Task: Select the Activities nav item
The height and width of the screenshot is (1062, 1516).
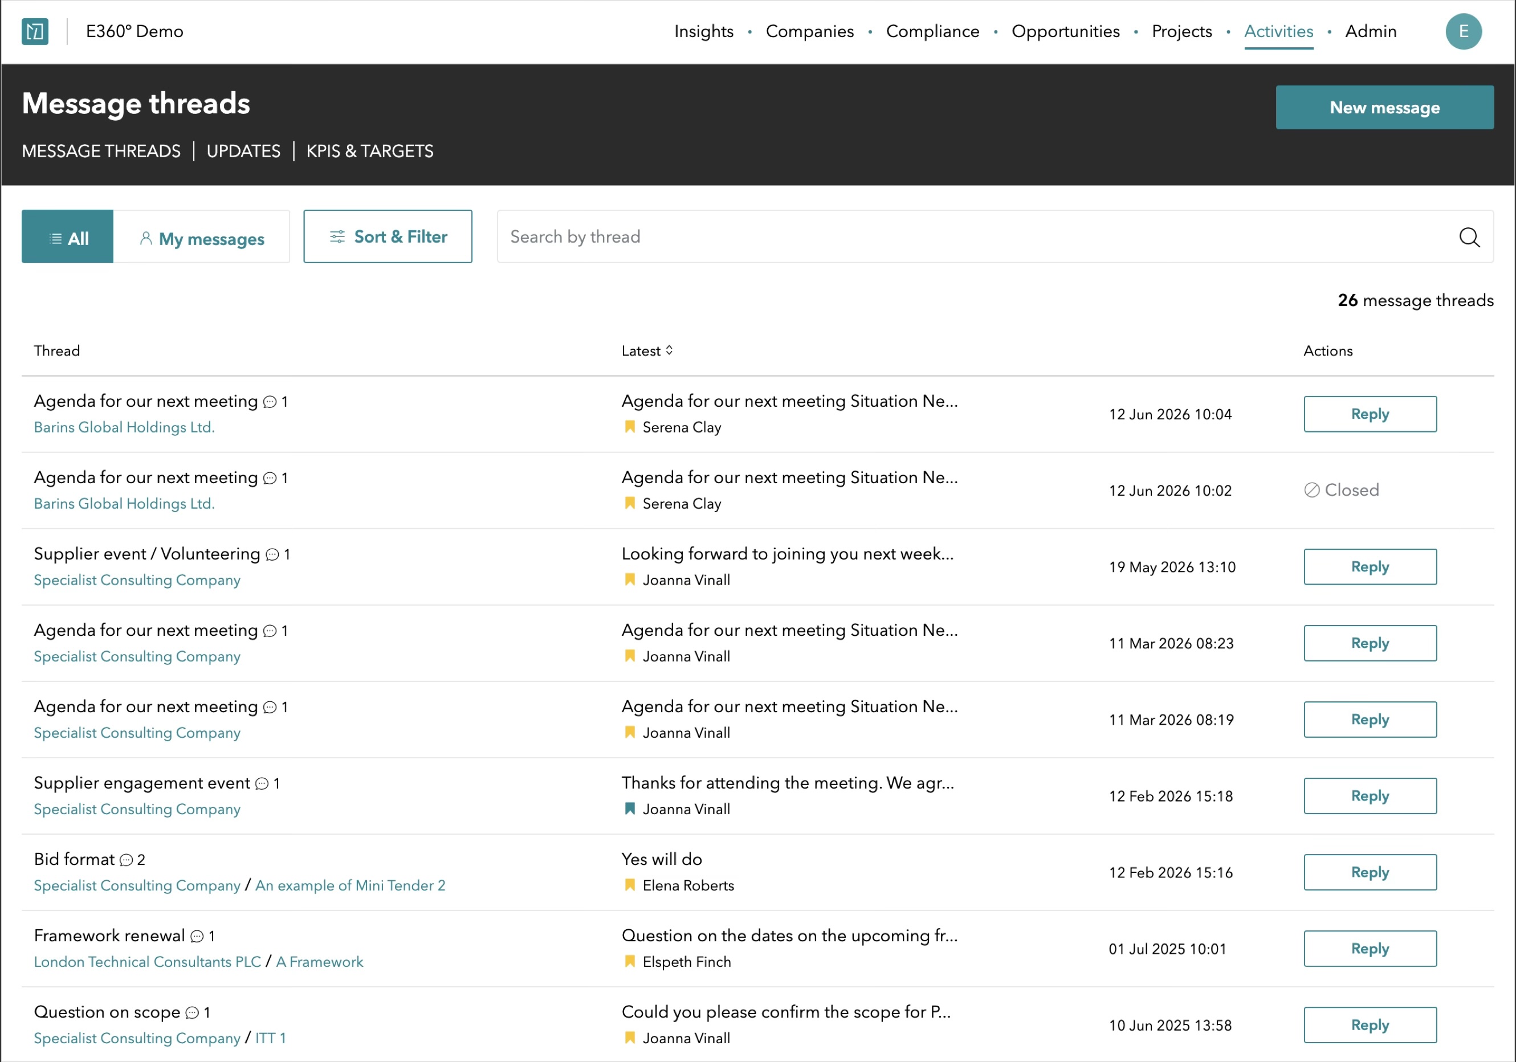Action: click(x=1278, y=31)
